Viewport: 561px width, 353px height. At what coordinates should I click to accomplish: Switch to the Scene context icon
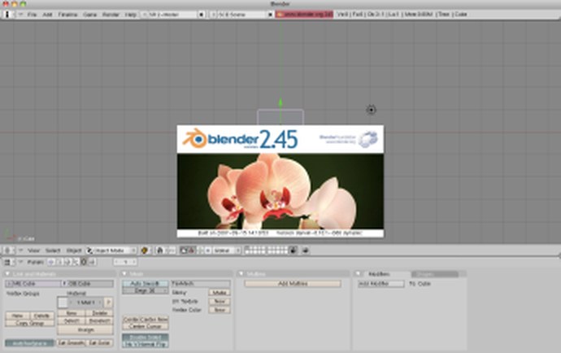(x=92, y=263)
